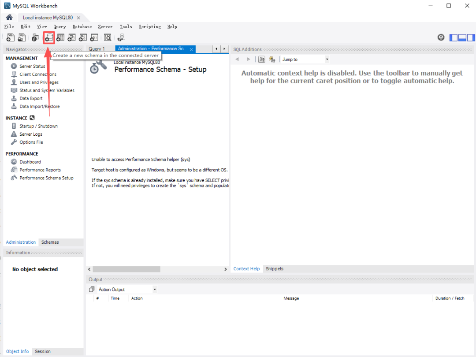Click the INSTANCE manage connection icon
476x357 pixels.
click(x=32, y=118)
